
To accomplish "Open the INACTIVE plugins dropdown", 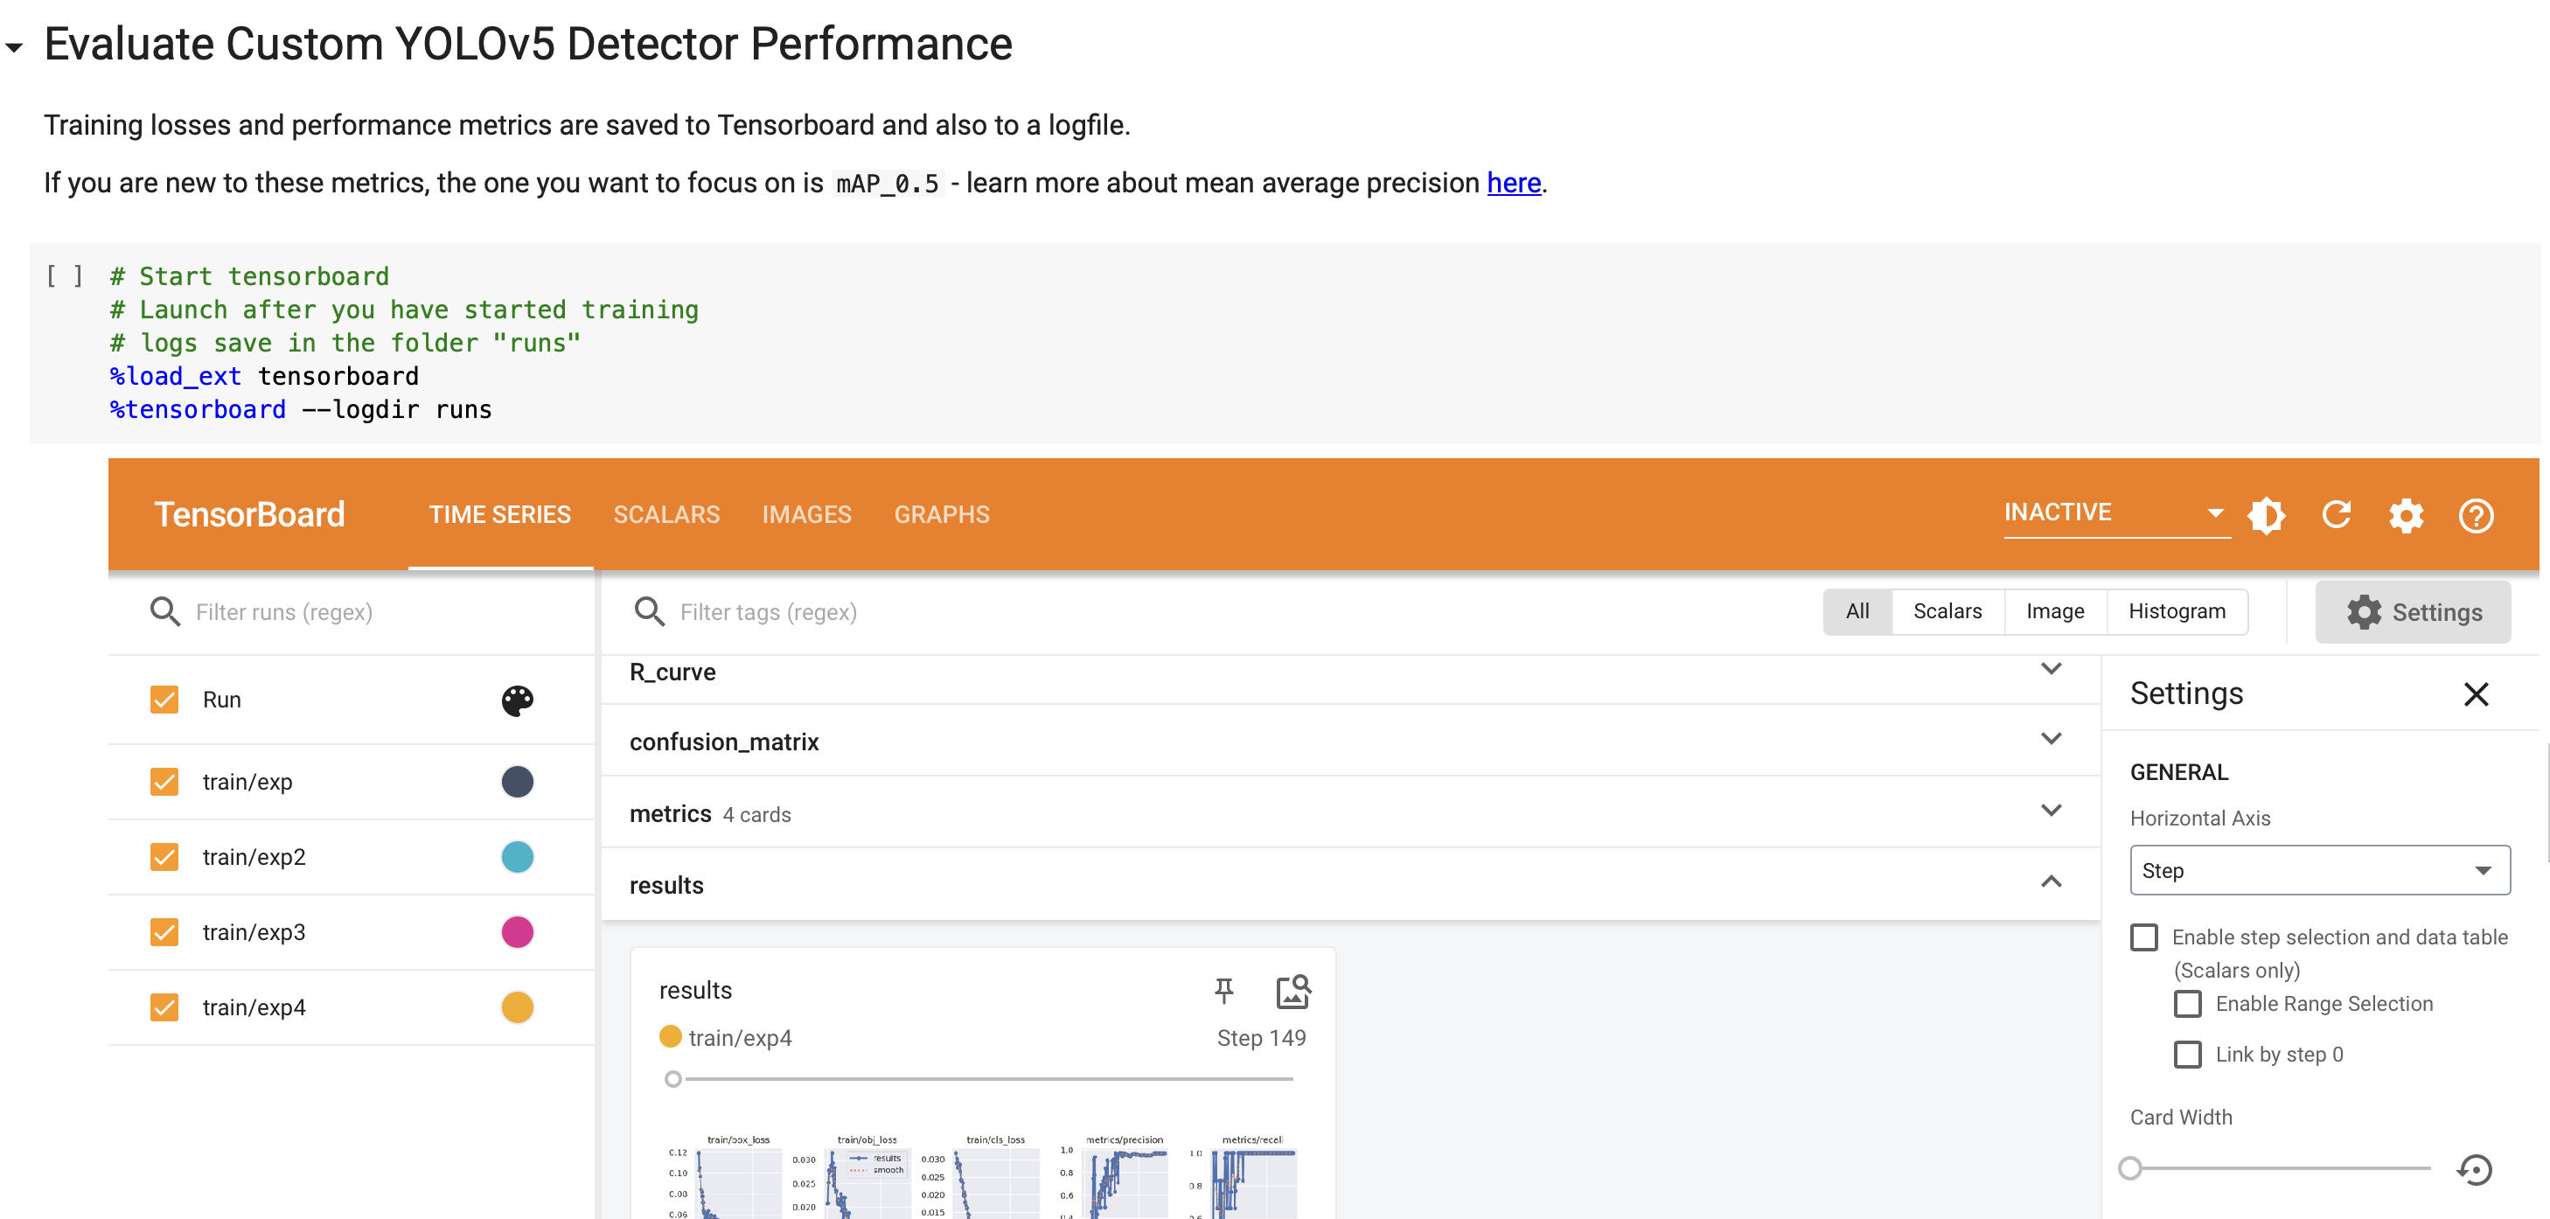I will [x=2115, y=513].
